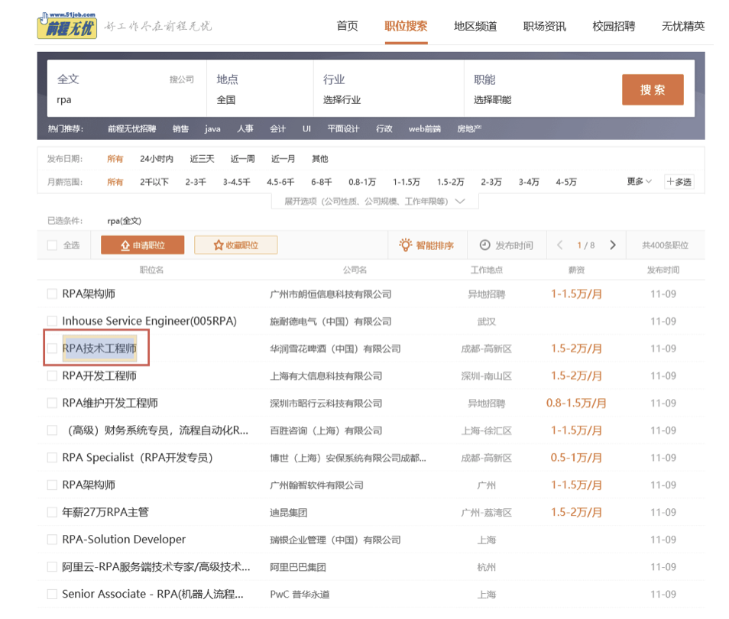The image size is (729, 619).
Task: Filter salary range 2千以下
Action: [x=154, y=182]
